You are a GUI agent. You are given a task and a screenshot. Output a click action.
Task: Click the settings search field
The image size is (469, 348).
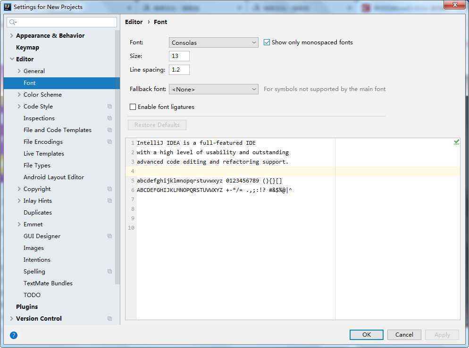[62, 22]
